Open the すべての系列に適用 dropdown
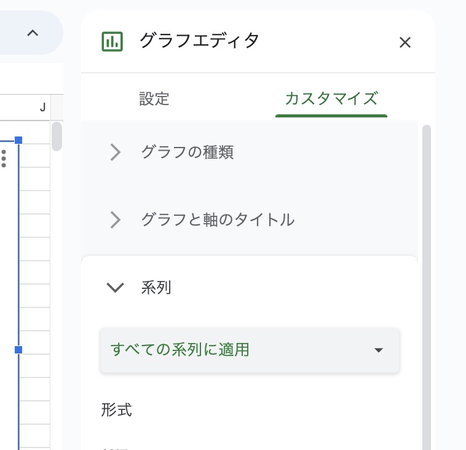This screenshot has width=466, height=450. tap(250, 350)
